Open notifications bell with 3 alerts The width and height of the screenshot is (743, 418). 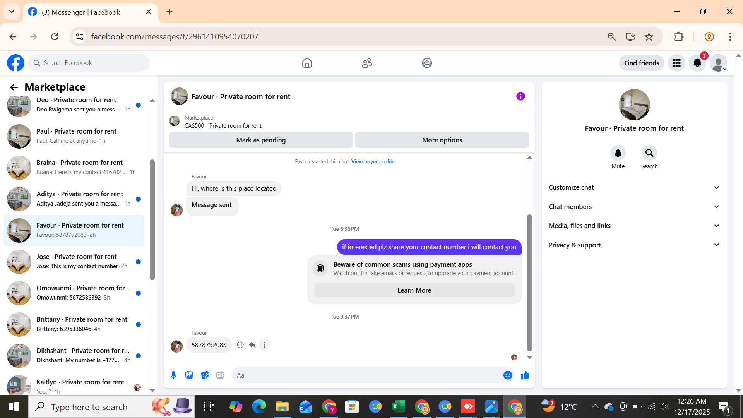click(697, 63)
